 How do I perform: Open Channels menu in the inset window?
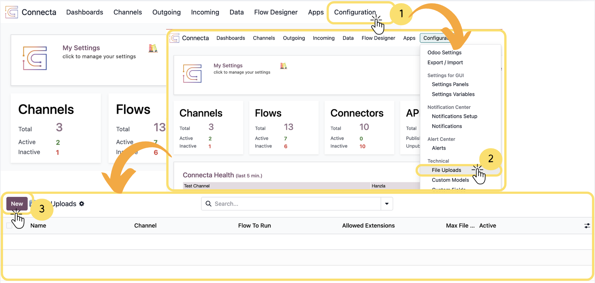pyautogui.click(x=264, y=38)
